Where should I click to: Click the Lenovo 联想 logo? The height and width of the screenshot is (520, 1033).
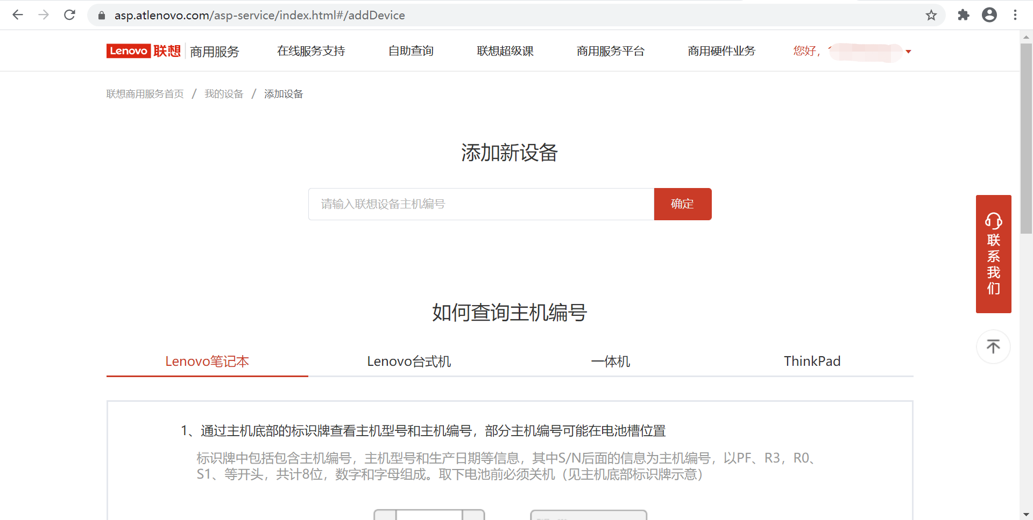point(144,51)
